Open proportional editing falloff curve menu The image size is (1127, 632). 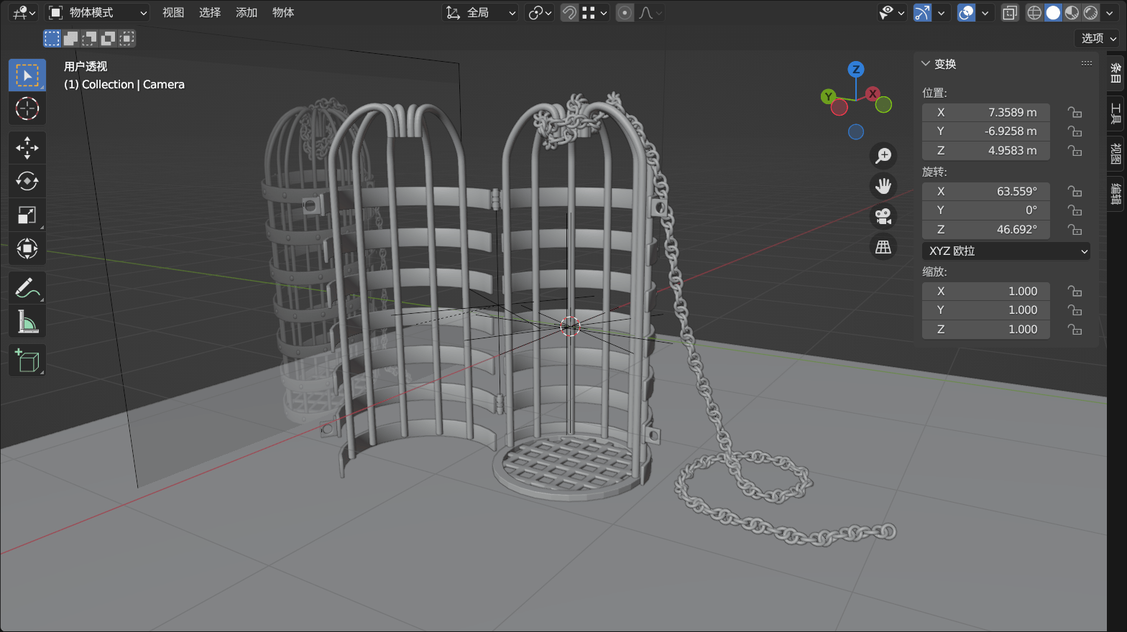650,12
